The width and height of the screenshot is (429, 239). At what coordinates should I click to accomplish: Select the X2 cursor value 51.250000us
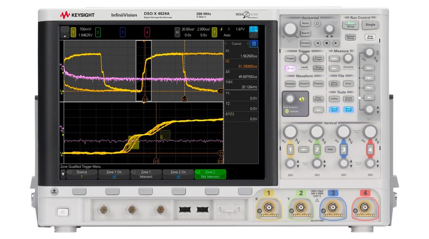click(247, 66)
